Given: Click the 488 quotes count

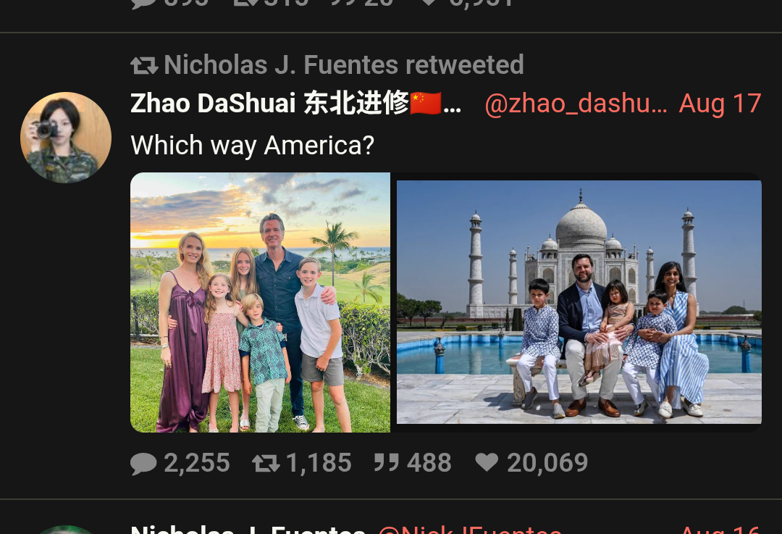Looking at the screenshot, I should click(x=429, y=463).
